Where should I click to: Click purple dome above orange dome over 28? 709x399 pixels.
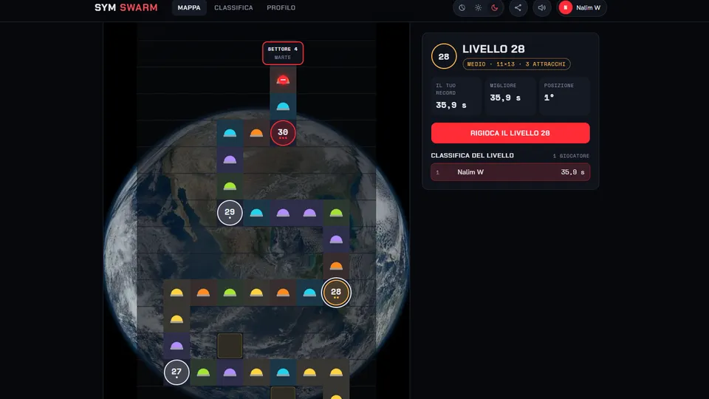[x=336, y=239]
